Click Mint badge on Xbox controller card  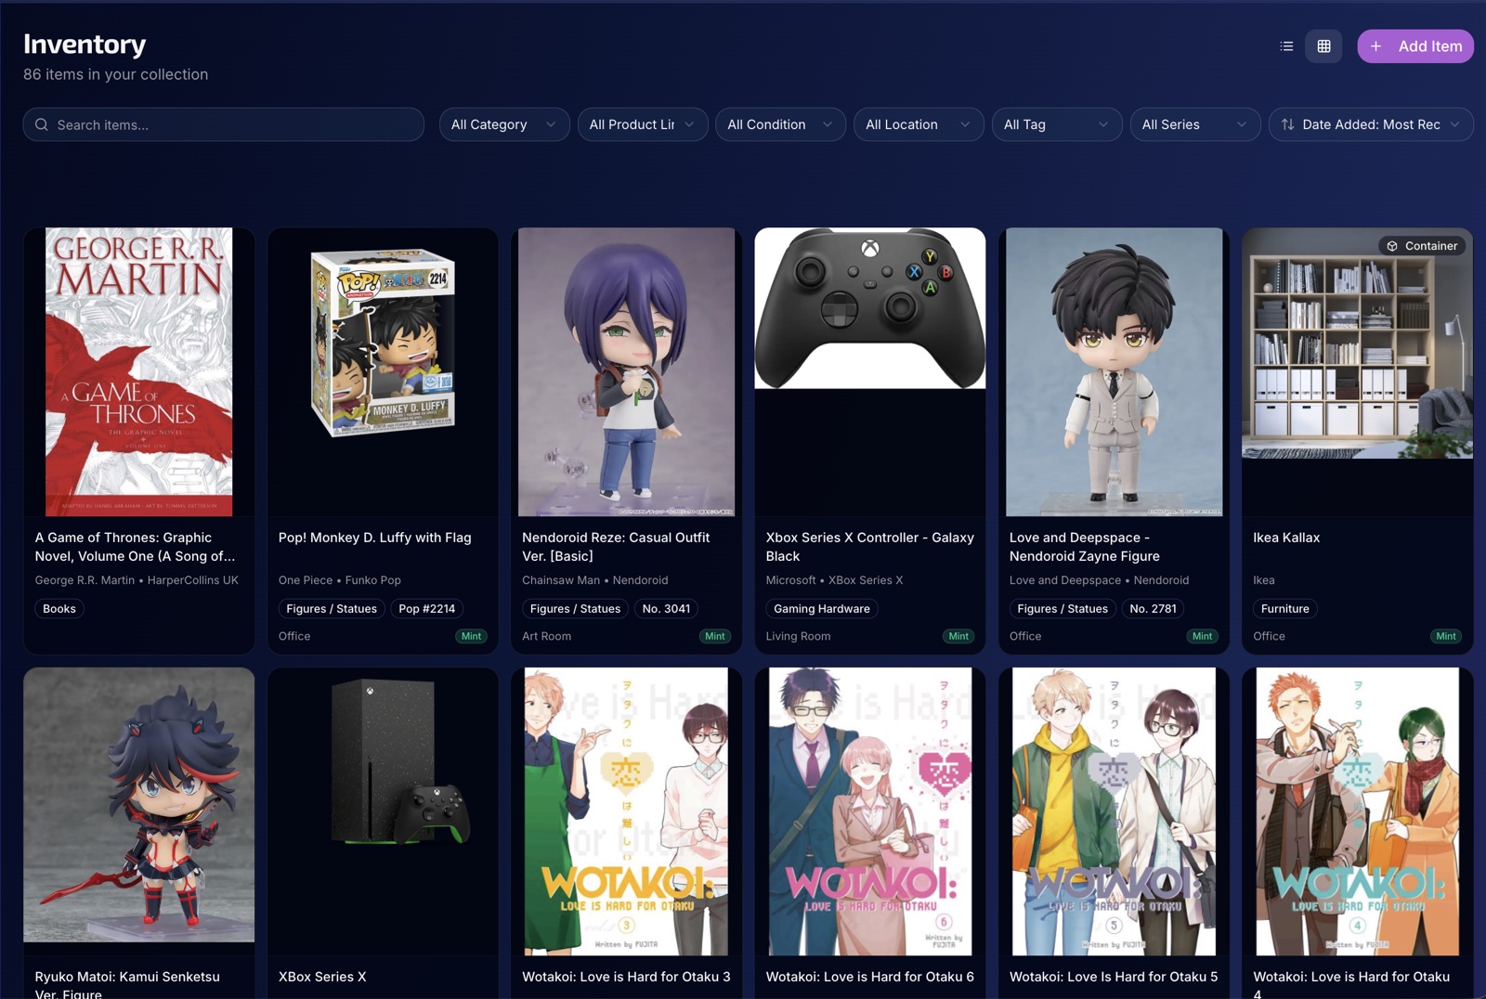958,637
